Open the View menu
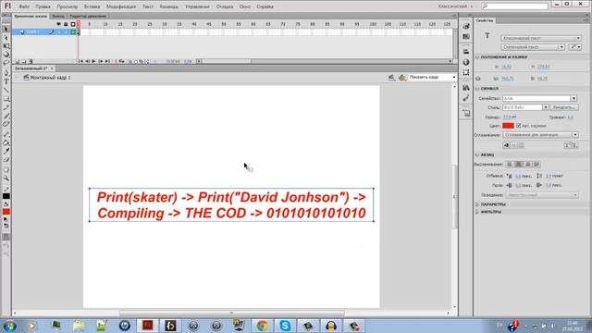592x333 pixels. [68, 6]
